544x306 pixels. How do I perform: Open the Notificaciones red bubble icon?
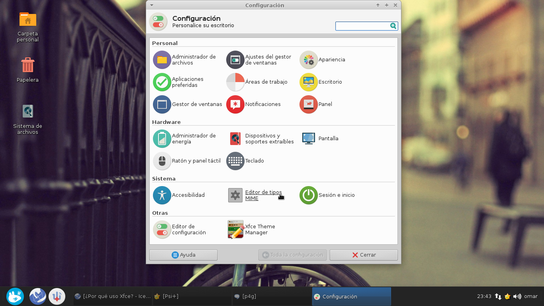(x=235, y=104)
